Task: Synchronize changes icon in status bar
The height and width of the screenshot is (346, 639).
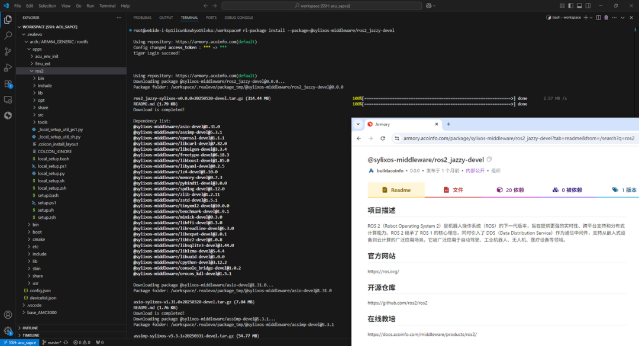Action: (x=66, y=342)
